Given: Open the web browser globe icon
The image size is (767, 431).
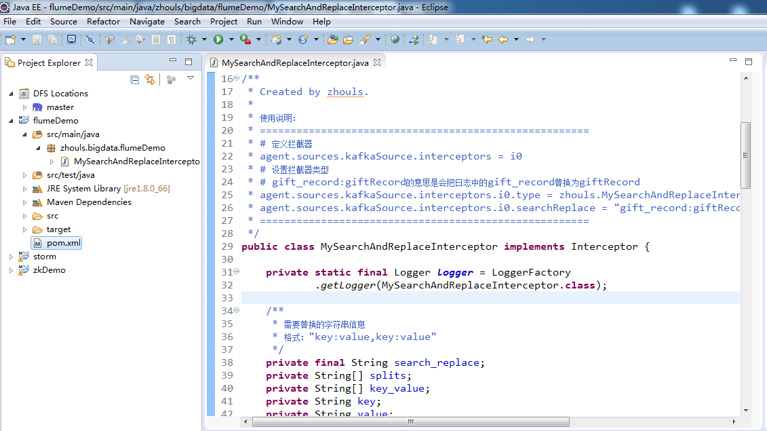Looking at the screenshot, I should (x=395, y=39).
